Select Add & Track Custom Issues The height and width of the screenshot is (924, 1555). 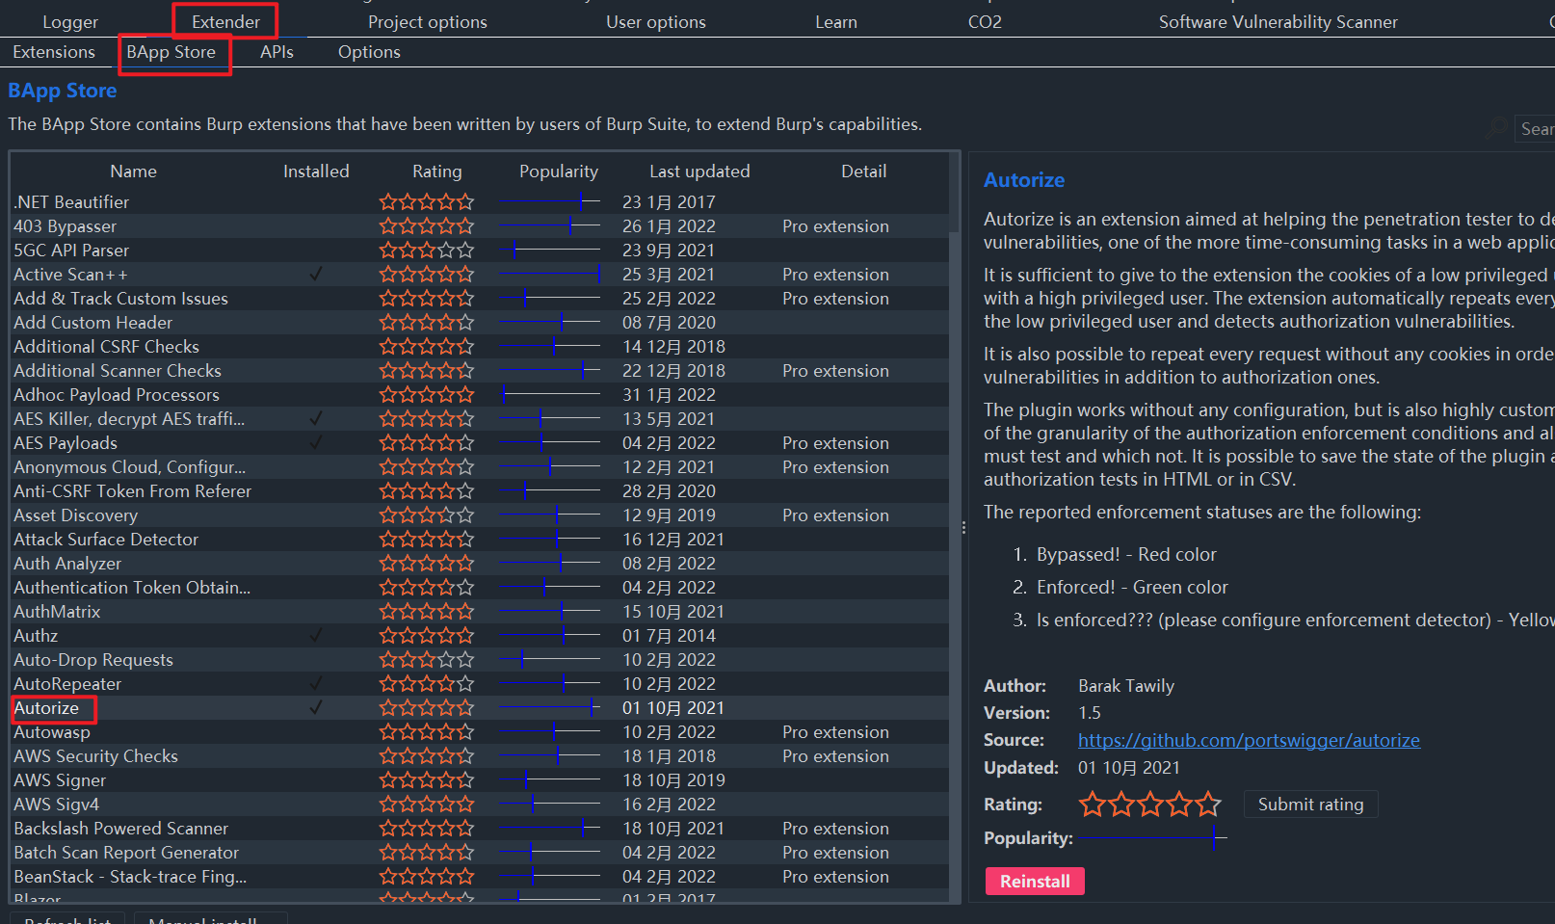(479, 298)
